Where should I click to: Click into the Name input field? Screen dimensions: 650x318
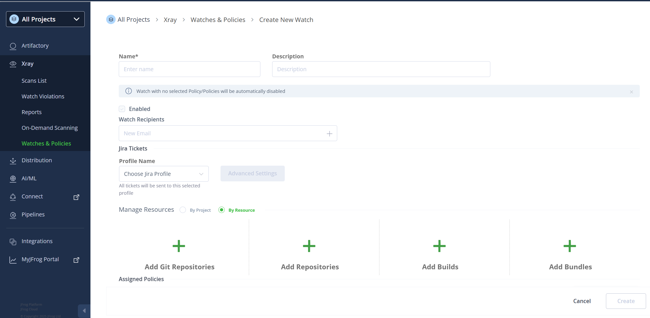tap(189, 69)
